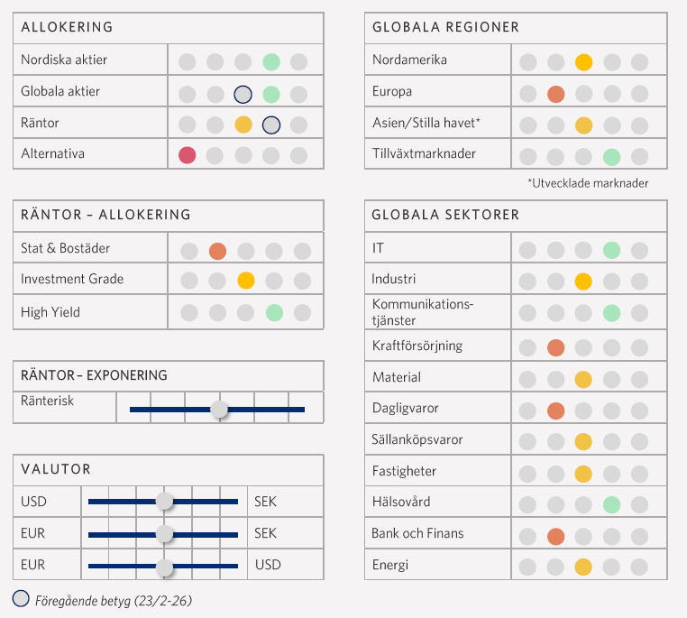The image size is (687, 618).
Task: Click the Dagligvaror sector label
Action: pyautogui.click(x=405, y=409)
